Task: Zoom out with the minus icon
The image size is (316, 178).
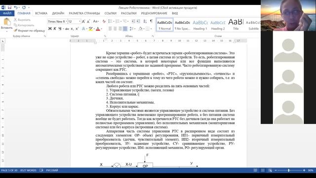Action: [276, 170]
